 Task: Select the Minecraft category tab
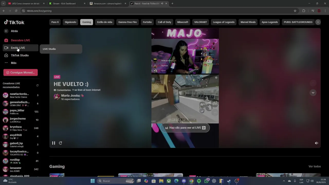(x=183, y=22)
